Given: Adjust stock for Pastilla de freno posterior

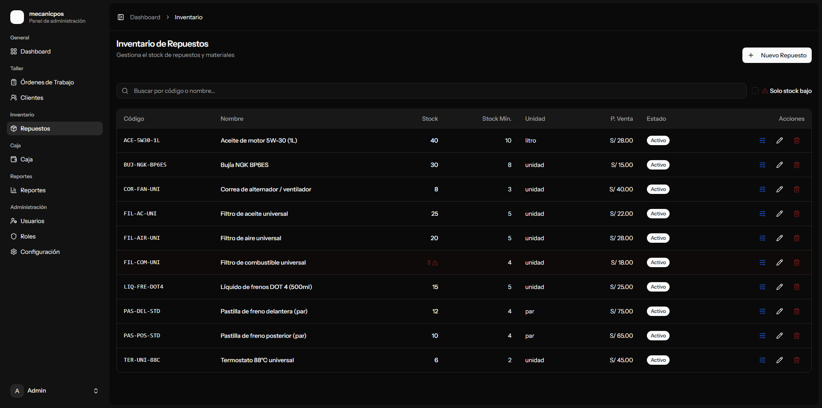Looking at the screenshot, I should click(x=762, y=336).
